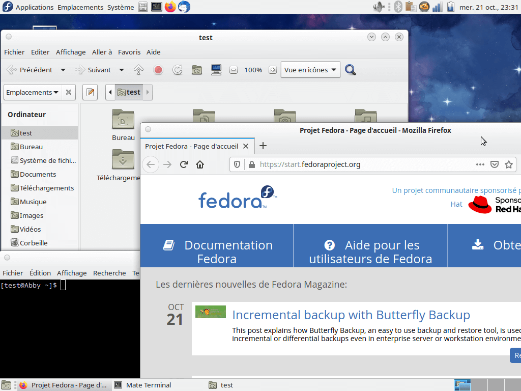
Task: Open a new Firefox tab
Action: pyautogui.click(x=263, y=146)
